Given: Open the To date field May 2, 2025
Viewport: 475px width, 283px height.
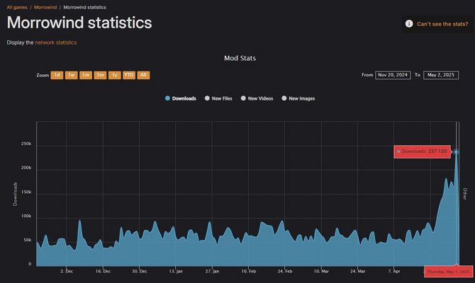Looking at the screenshot, I should pyautogui.click(x=441, y=75).
